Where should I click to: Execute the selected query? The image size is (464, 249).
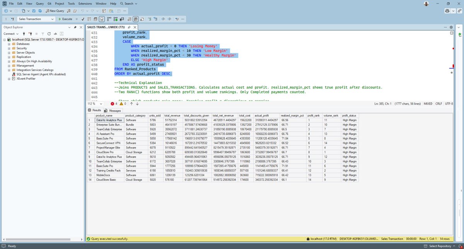(x=65, y=19)
